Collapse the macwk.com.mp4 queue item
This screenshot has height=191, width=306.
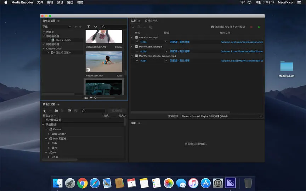click(x=132, y=37)
